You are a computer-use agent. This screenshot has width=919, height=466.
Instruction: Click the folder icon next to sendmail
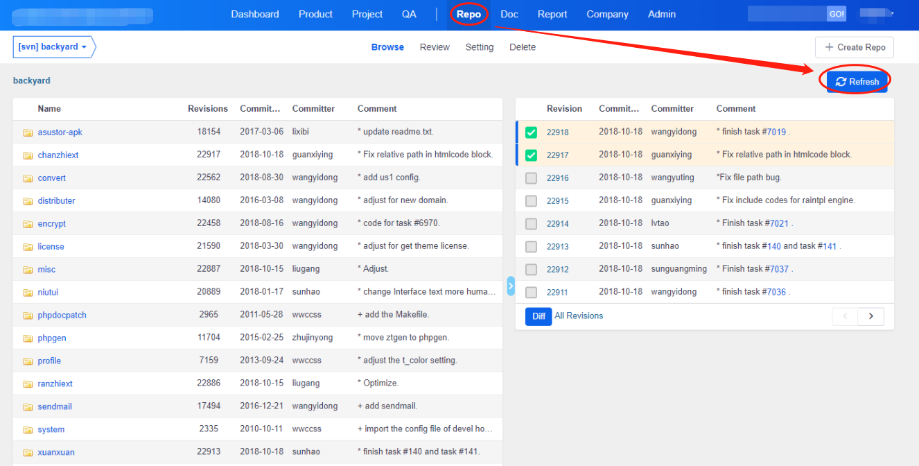click(x=28, y=407)
